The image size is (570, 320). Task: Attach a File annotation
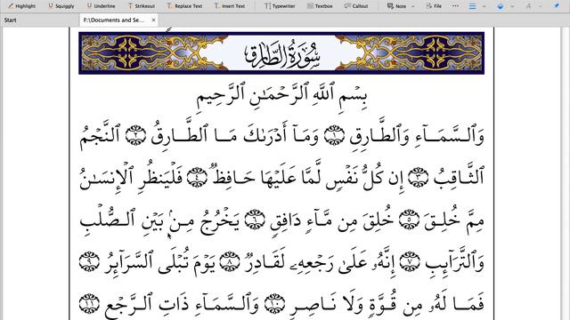tap(434, 6)
